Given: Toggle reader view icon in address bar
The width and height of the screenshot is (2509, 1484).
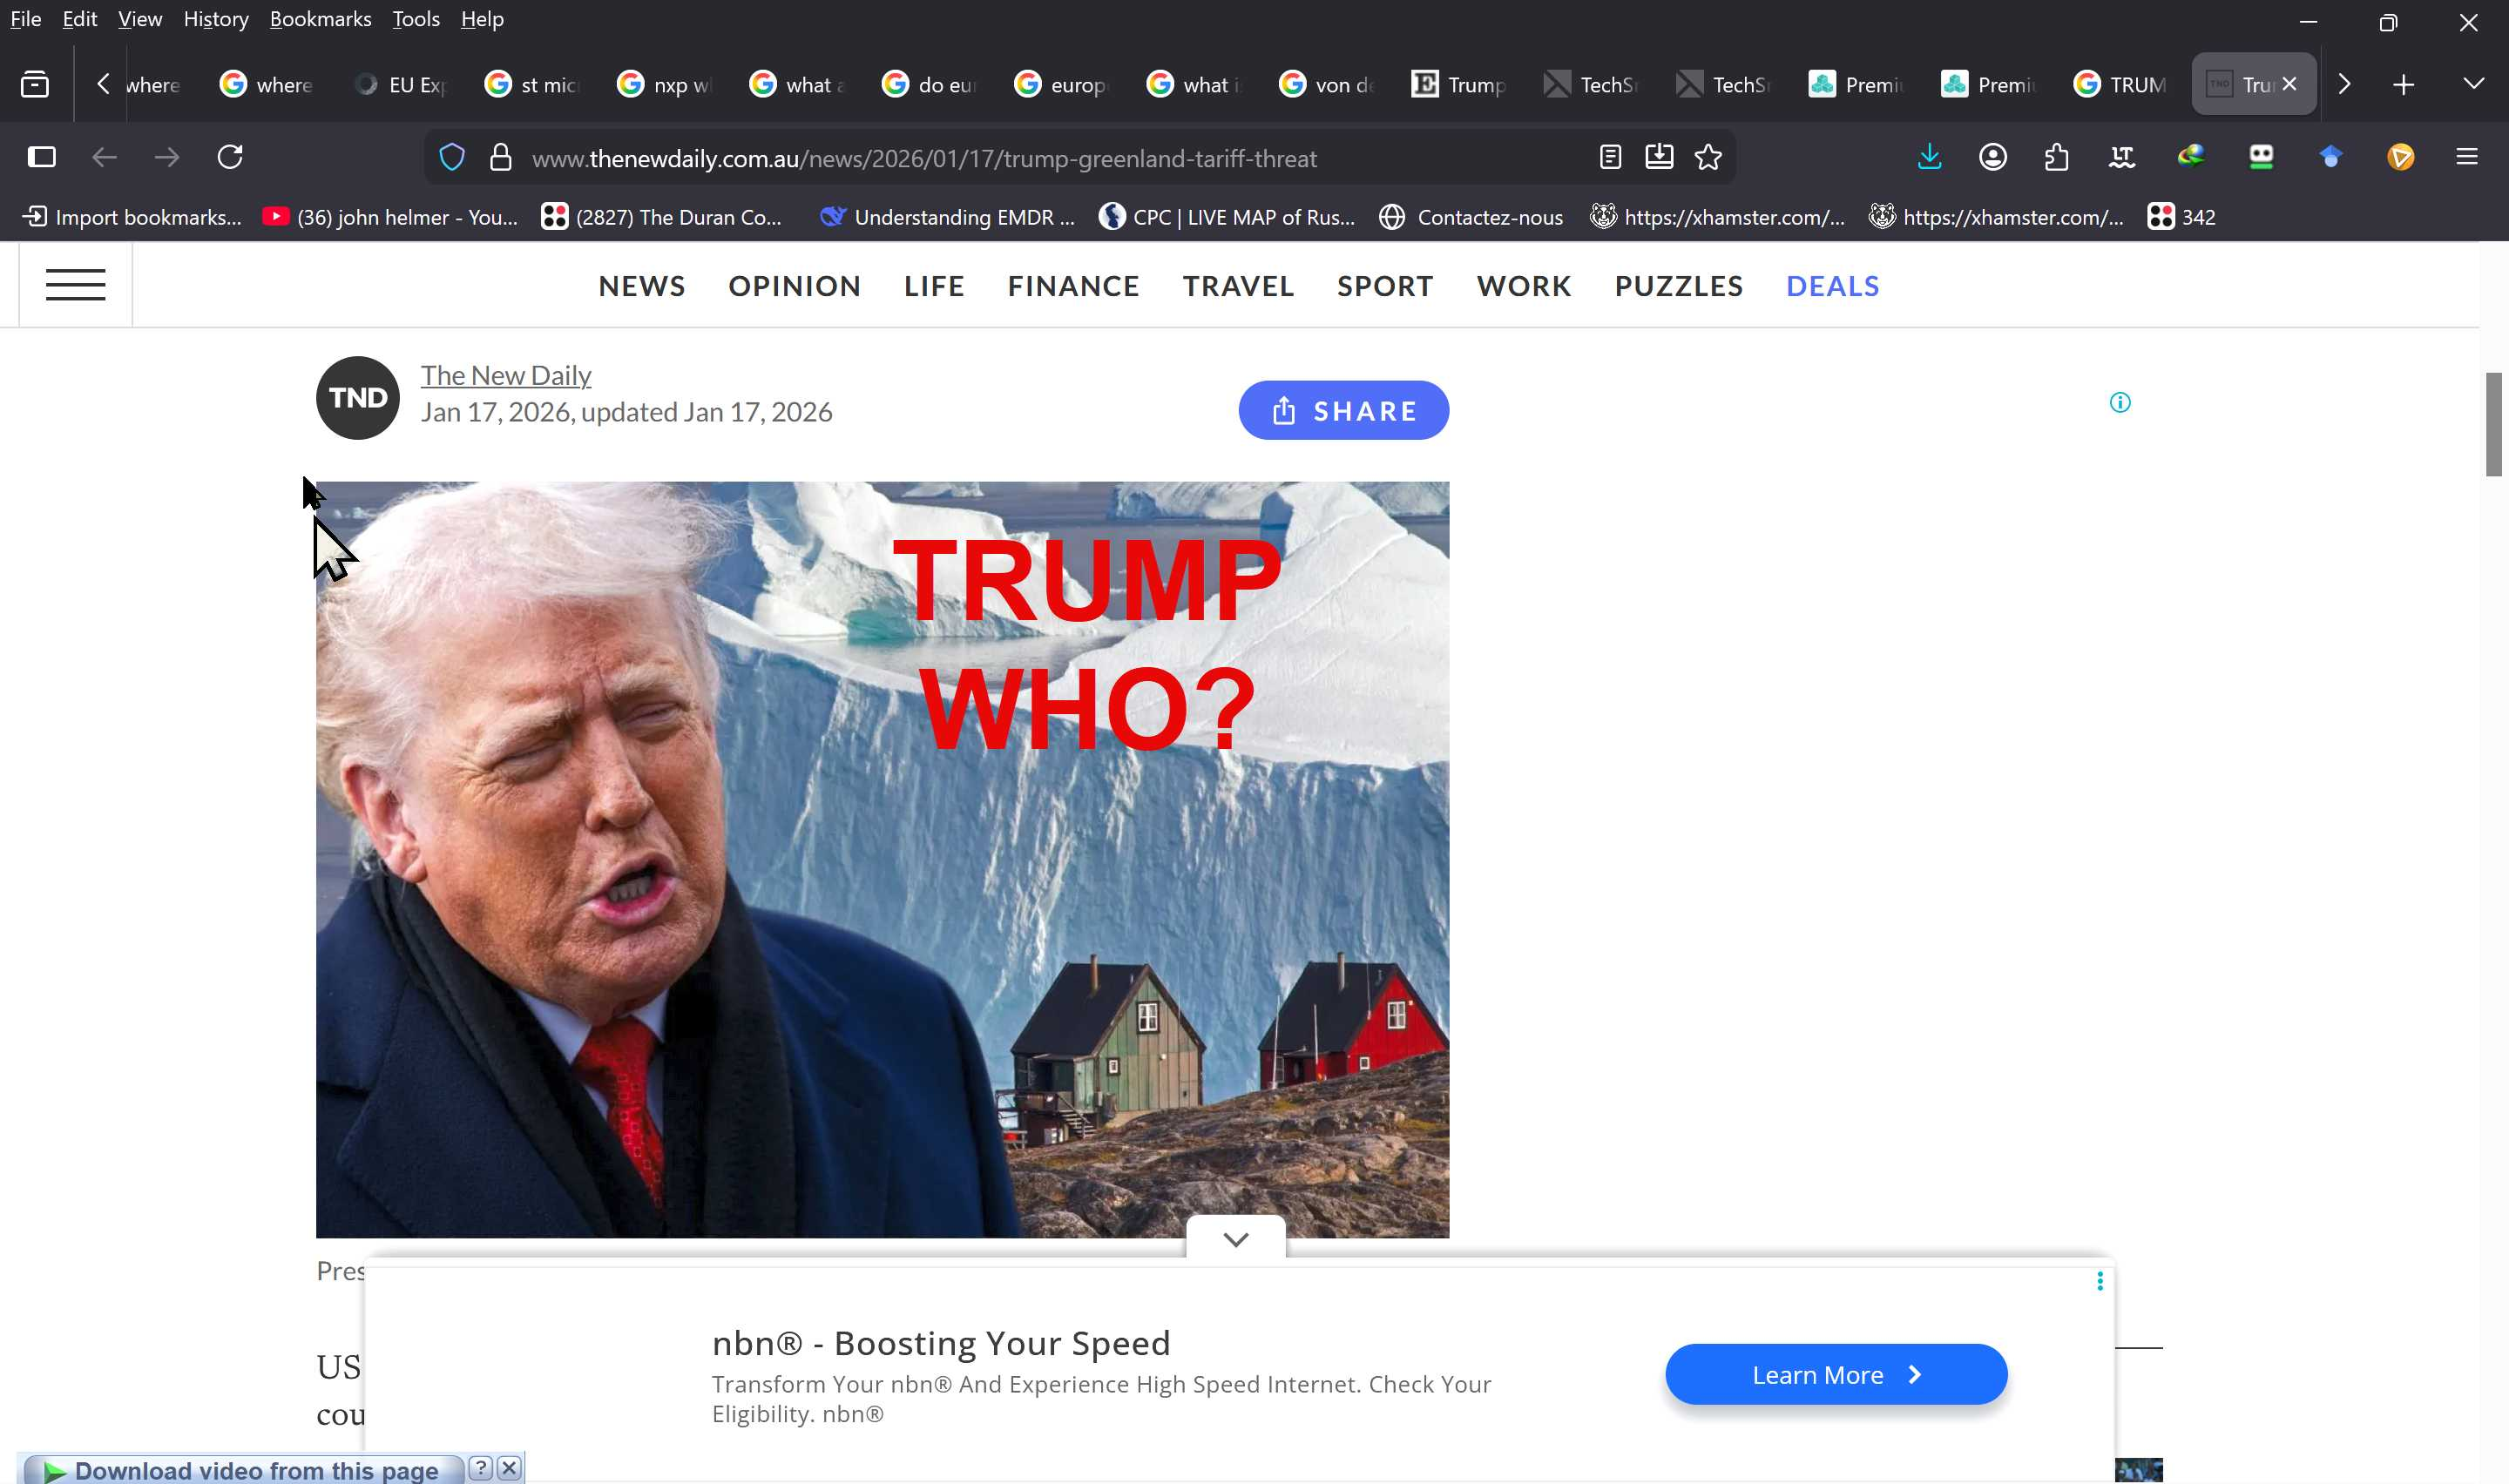Looking at the screenshot, I should point(1610,157).
